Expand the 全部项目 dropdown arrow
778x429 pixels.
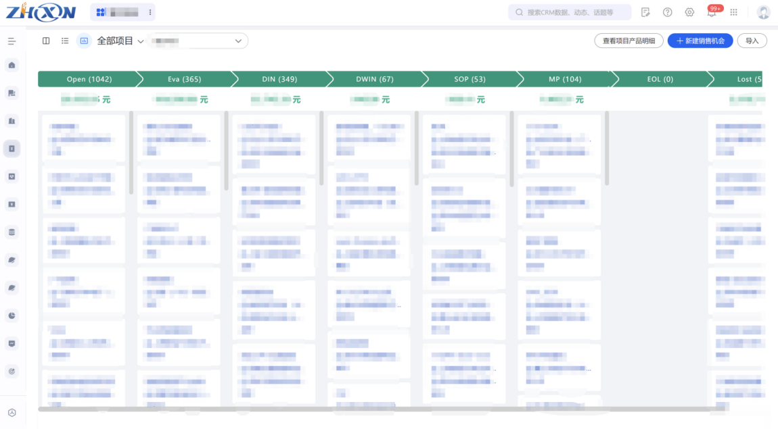click(141, 42)
